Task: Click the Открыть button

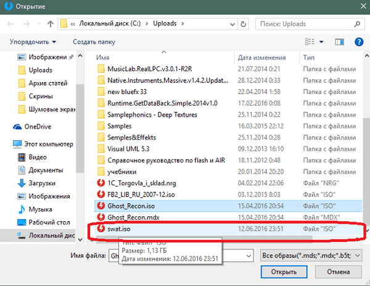Action: point(284,272)
